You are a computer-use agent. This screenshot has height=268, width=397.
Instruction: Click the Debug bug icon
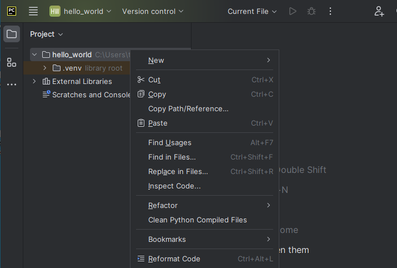(x=311, y=11)
